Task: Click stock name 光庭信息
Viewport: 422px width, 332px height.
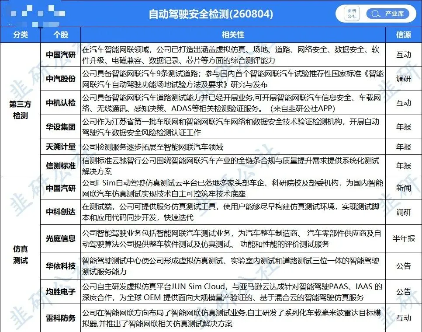Action: coord(61,238)
